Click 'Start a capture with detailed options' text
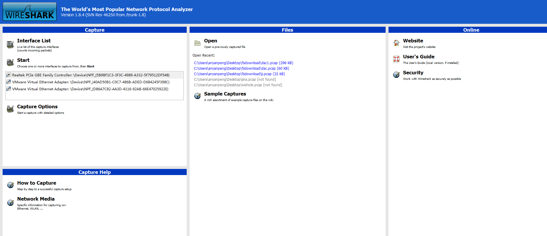This screenshot has height=236, width=547. (40, 113)
